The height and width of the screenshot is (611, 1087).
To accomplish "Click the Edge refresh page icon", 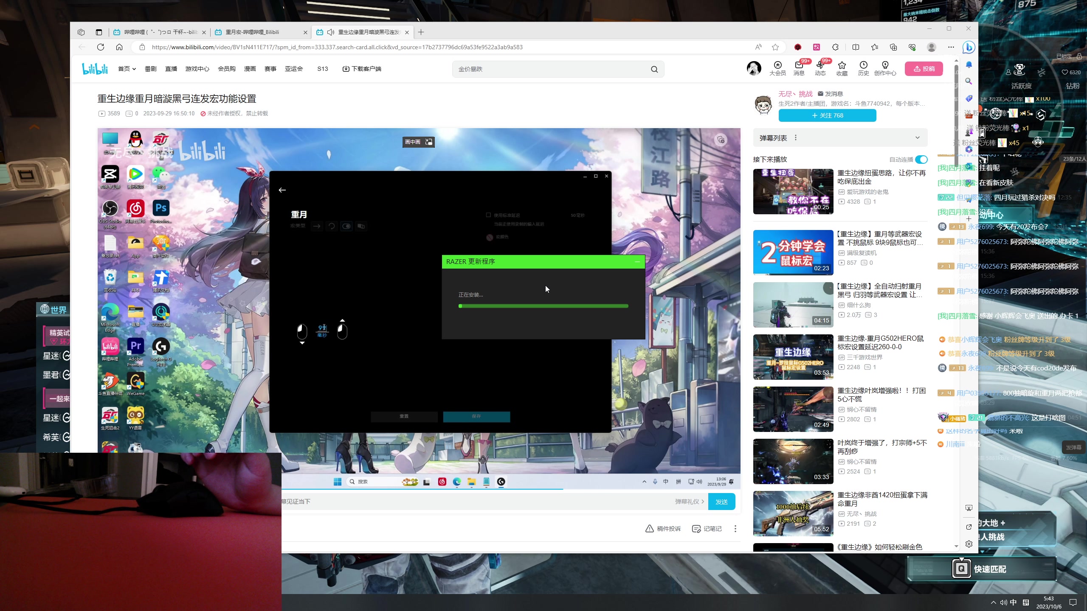I will (x=101, y=47).
